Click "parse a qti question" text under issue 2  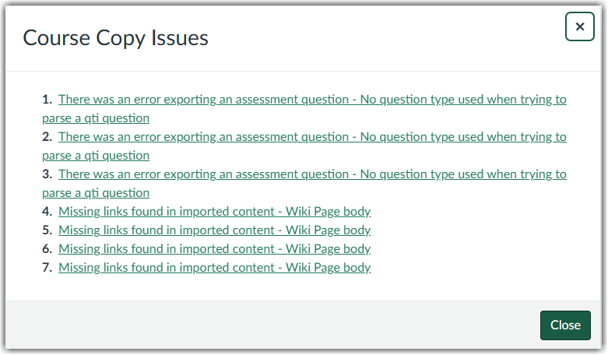96,156
